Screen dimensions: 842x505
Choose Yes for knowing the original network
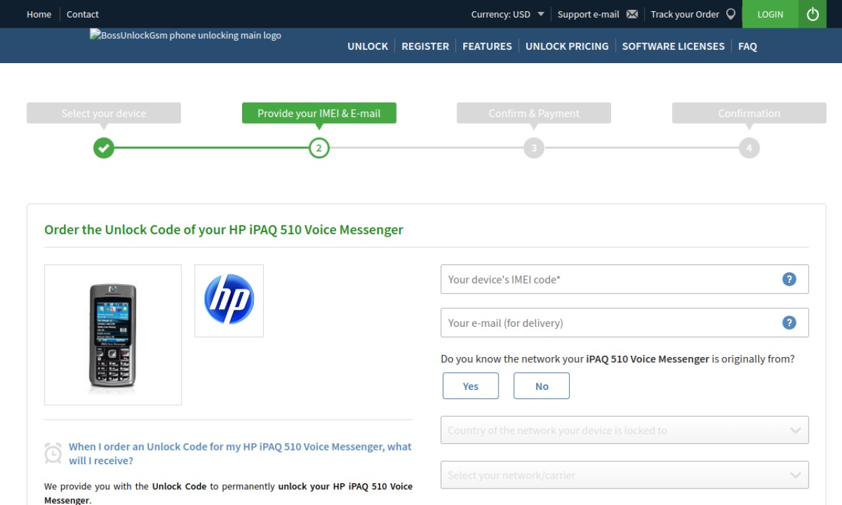tap(470, 386)
